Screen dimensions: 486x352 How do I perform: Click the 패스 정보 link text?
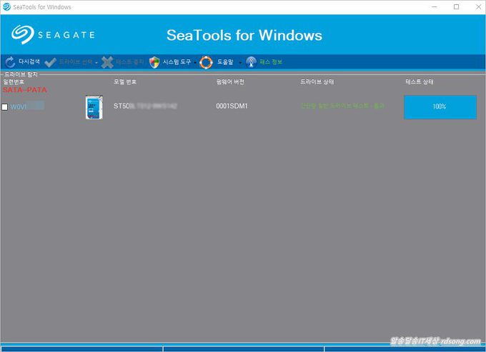[271, 62]
